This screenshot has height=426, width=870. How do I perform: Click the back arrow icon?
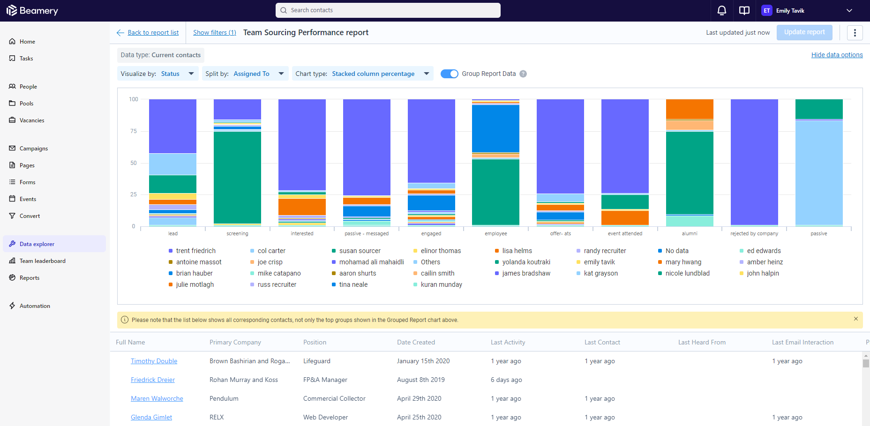coord(120,33)
